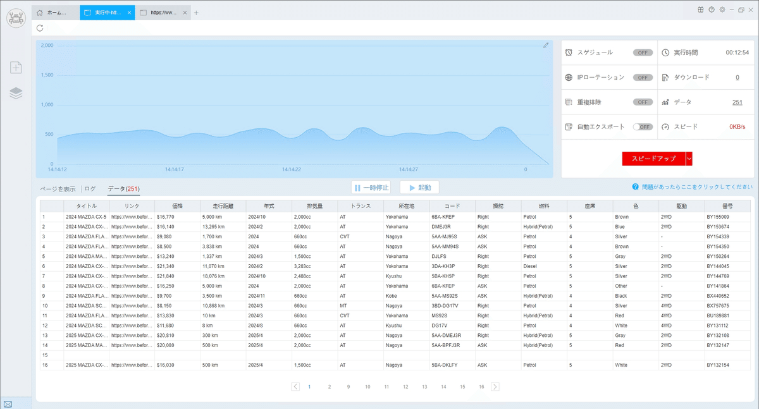This screenshot has width=759, height=409.
Task: Switch to the 実行中 tab
Action: [108, 13]
